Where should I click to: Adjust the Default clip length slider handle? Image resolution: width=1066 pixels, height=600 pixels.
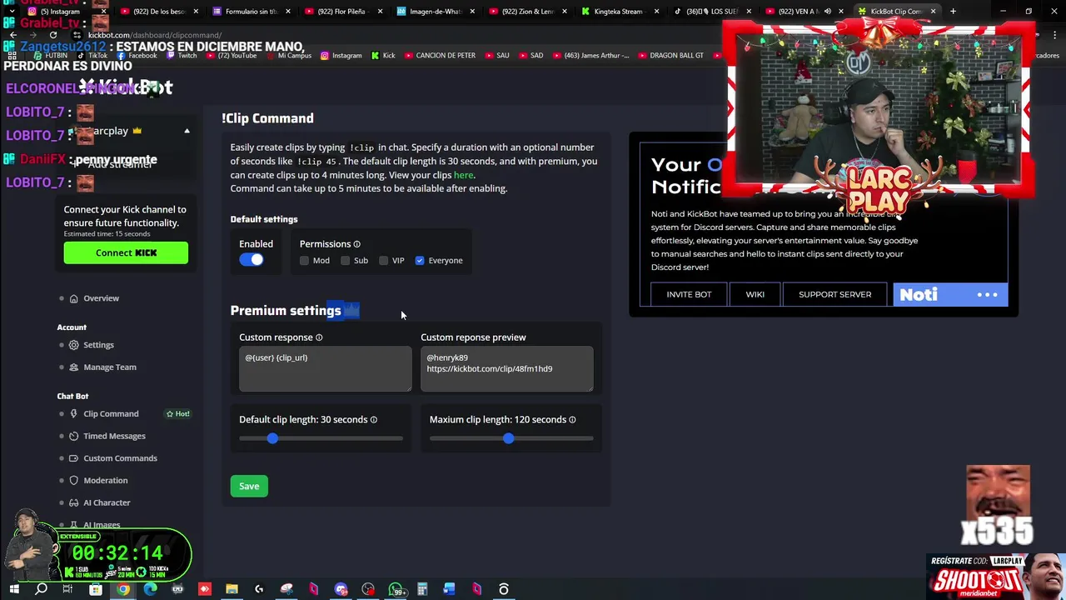272,438
